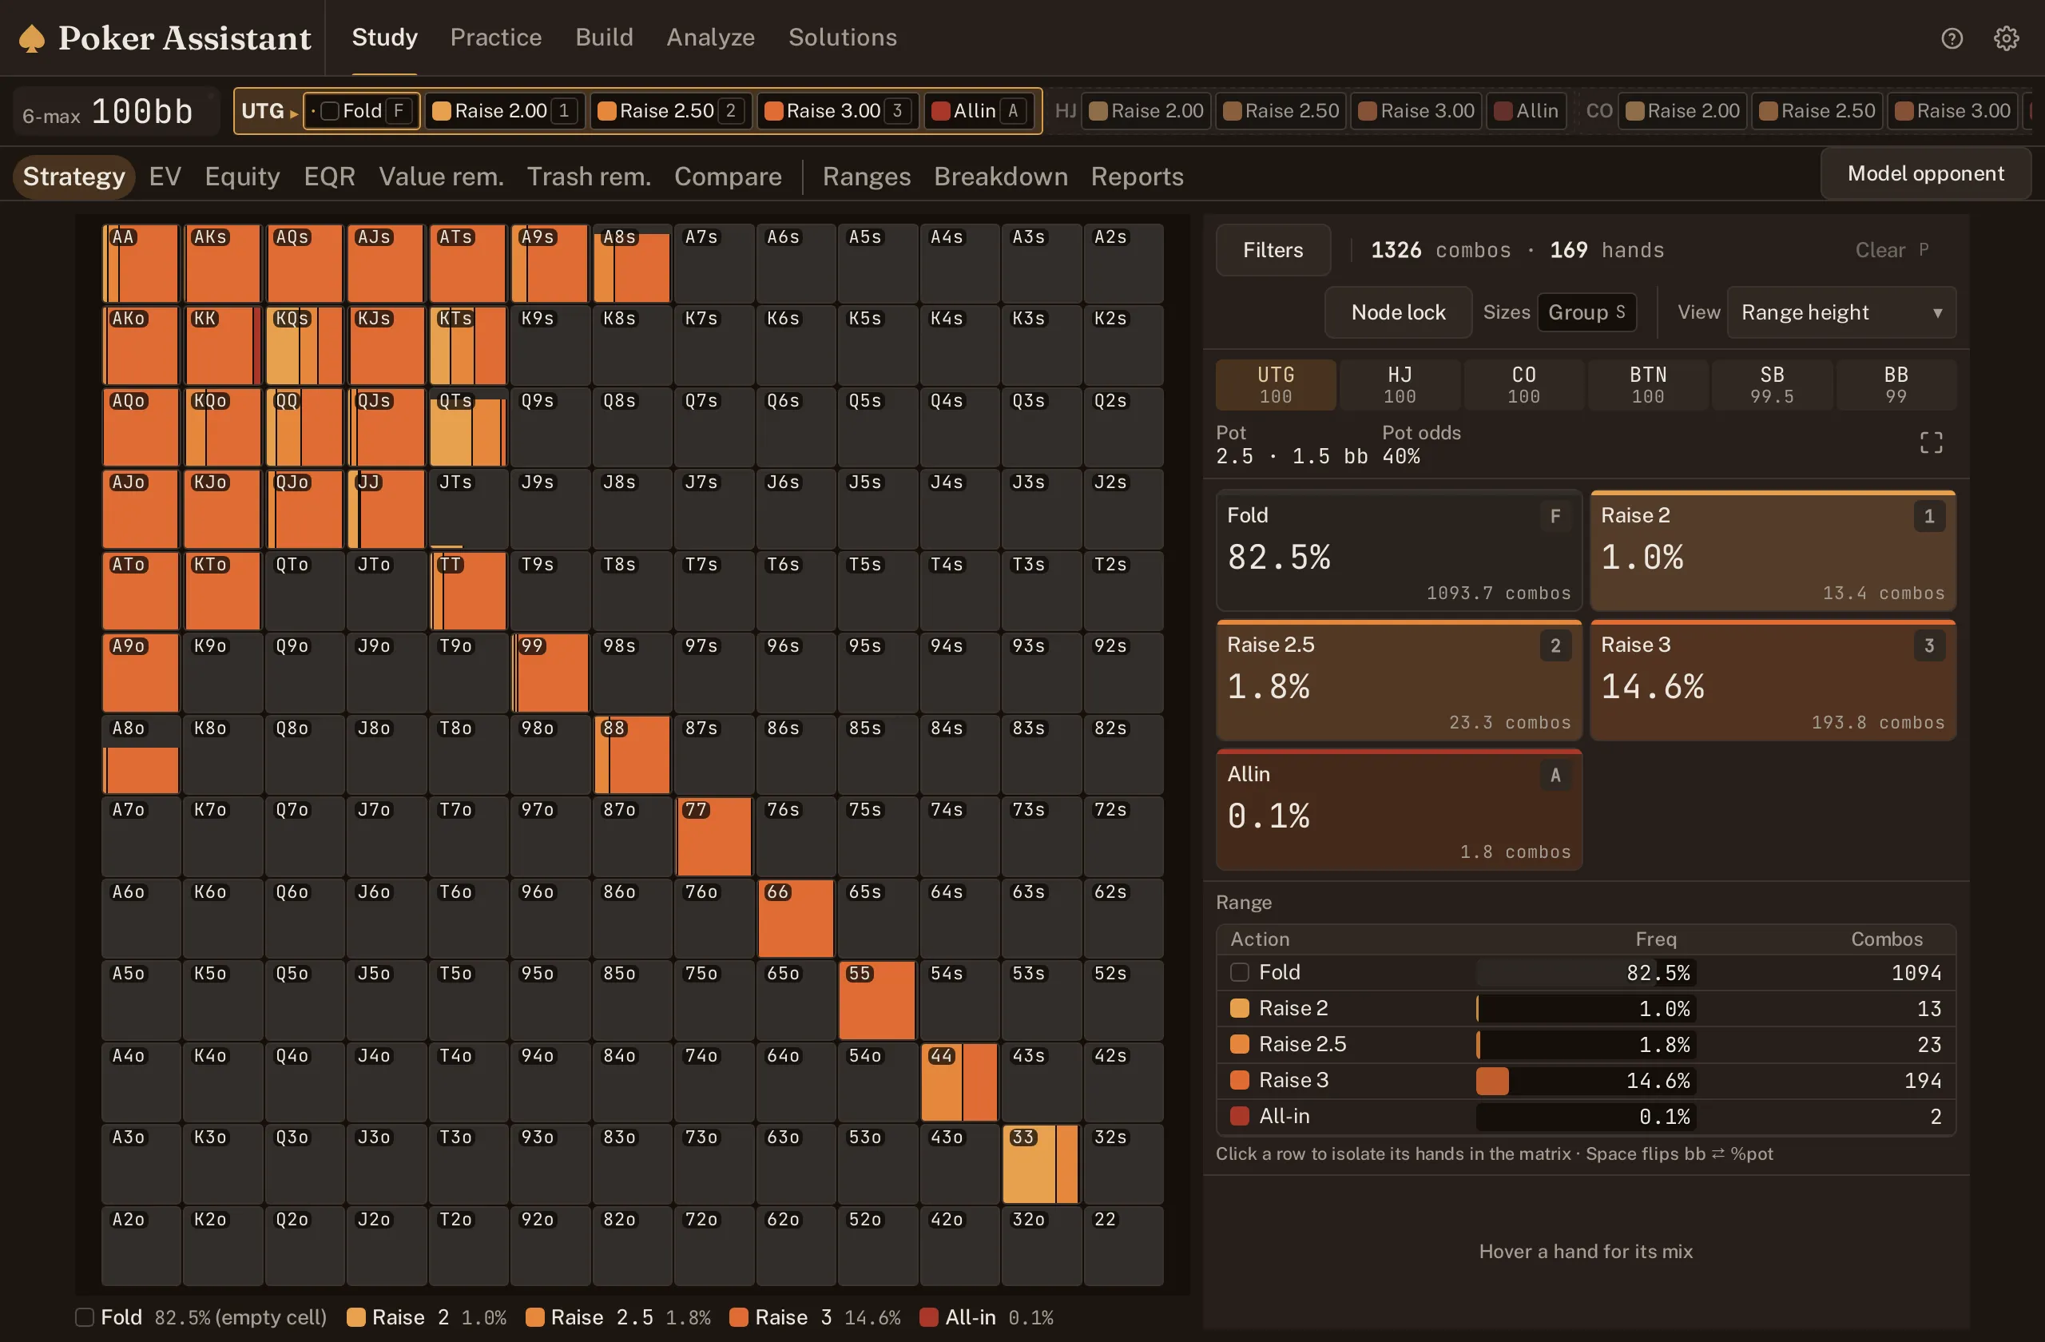This screenshot has height=1342, width=2045.
Task: Click the A8o hand cell
Action: point(141,754)
